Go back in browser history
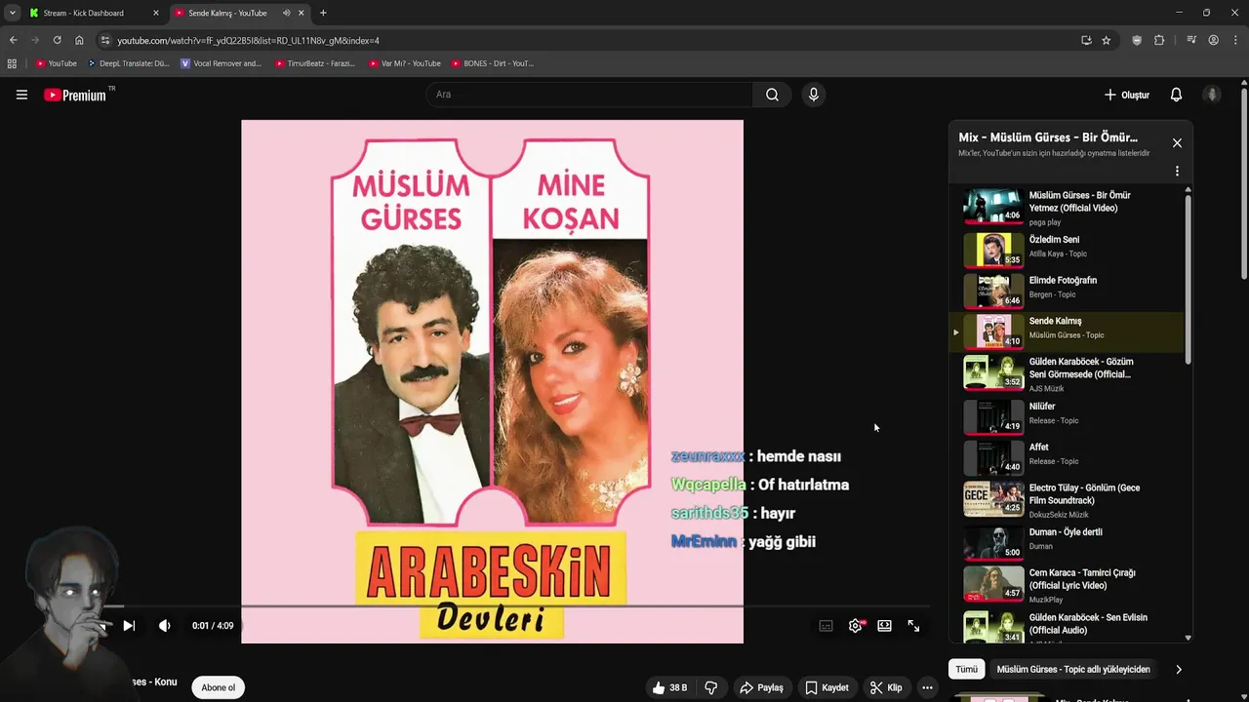1249x702 pixels. coord(13,40)
